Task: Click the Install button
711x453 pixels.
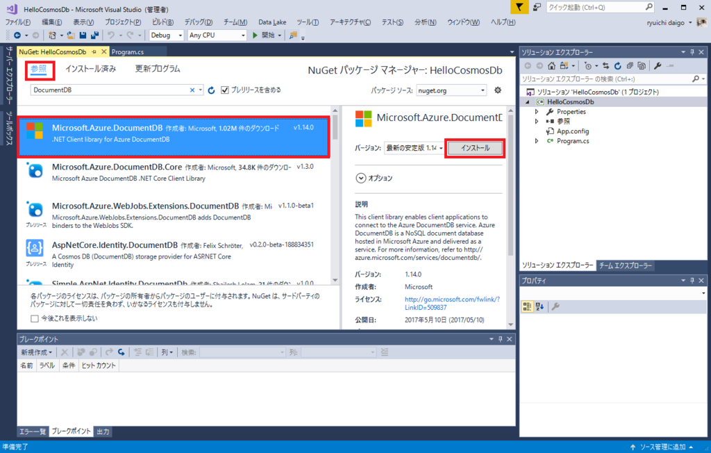Action: 475,148
